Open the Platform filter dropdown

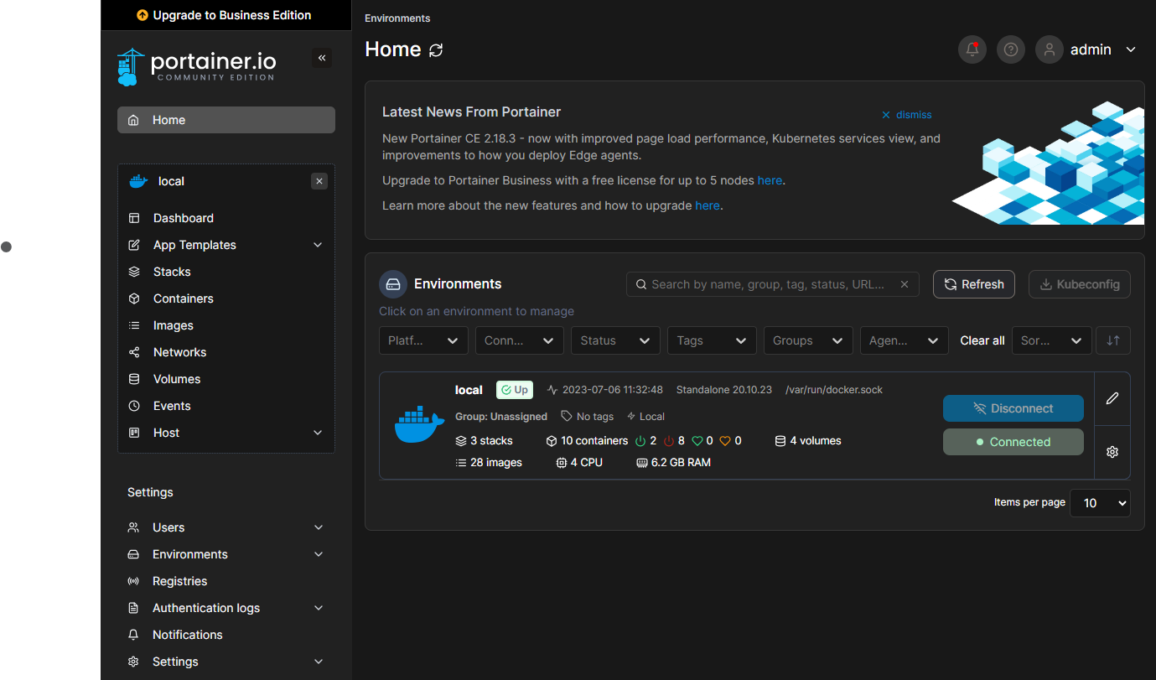point(423,340)
